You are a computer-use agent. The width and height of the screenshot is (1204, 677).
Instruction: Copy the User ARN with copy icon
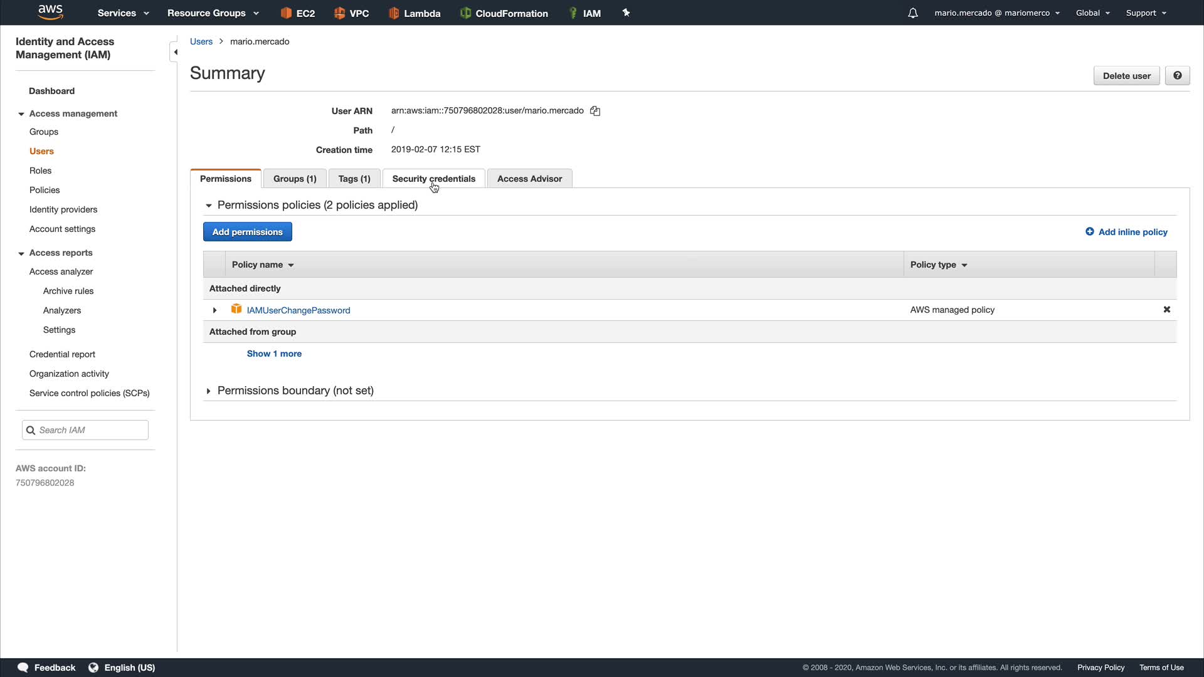pyautogui.click(x=595, y=111)
